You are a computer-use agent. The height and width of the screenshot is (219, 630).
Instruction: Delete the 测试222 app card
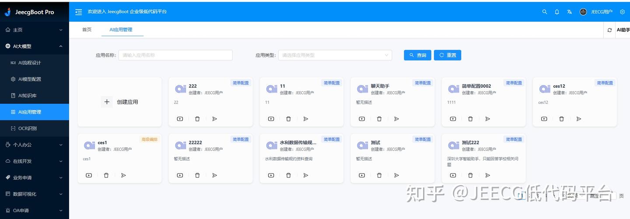(470, 175)
